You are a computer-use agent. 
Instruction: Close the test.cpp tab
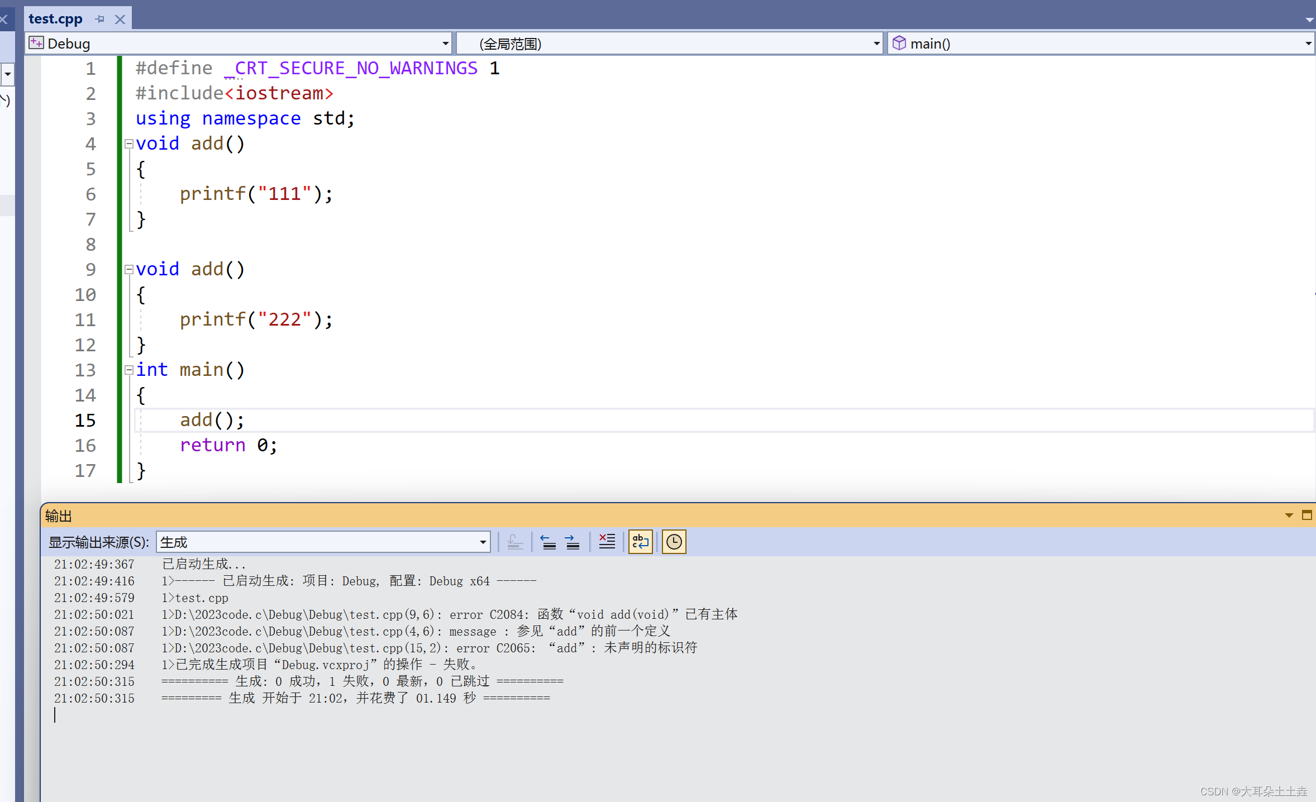pyautogui.click(x=120, y=19)
